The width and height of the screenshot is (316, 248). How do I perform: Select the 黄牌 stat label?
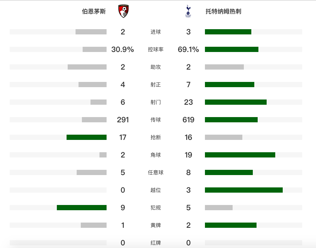[x=156, y=225]
